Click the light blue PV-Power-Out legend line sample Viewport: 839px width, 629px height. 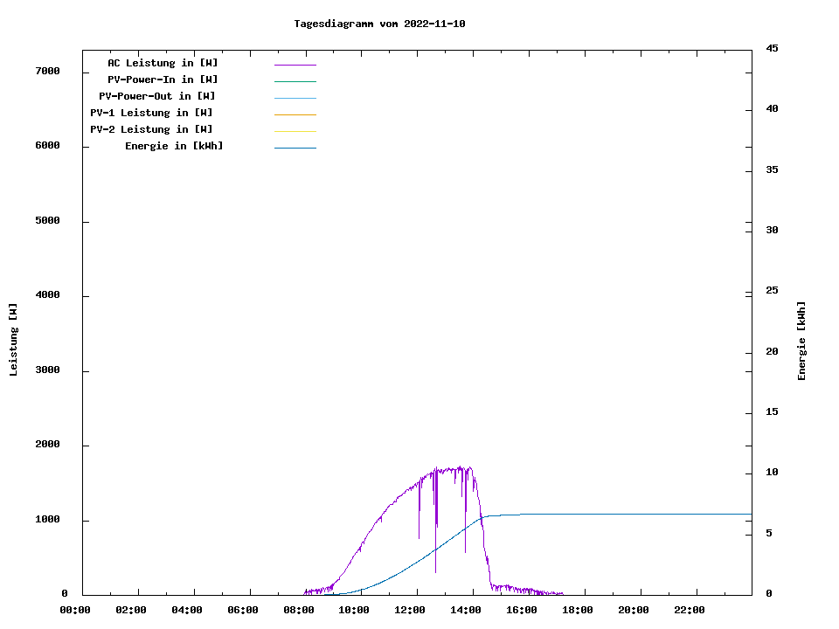295,98
